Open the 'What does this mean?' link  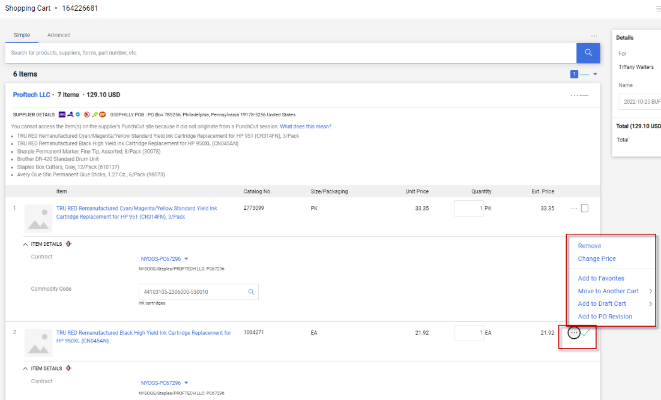(305, 127)
